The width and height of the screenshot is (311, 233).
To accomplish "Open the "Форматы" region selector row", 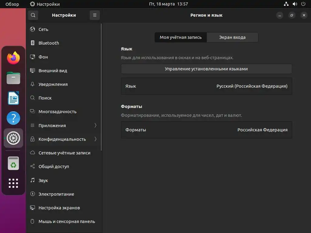I will pyautogui.click(x=206, y=130).
